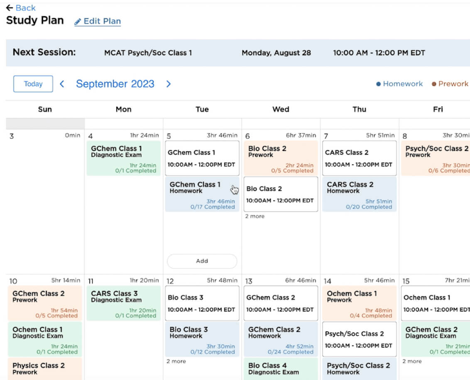470x380 pixels.
Task: Click the pencil icon next to Edit Plan
Action: coord(78,21)
